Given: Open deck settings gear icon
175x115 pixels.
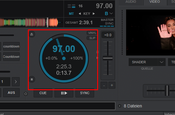Looking at the screenshot, I should click(x=25, y=94).
